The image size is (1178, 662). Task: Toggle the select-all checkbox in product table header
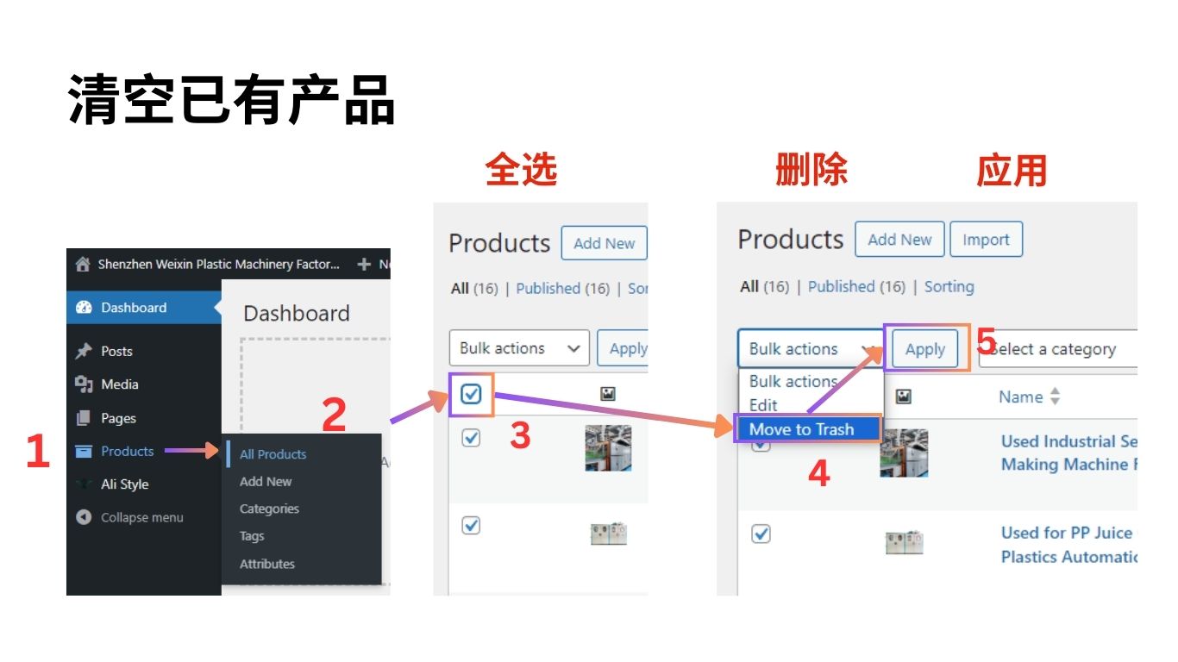click(471, 395)
